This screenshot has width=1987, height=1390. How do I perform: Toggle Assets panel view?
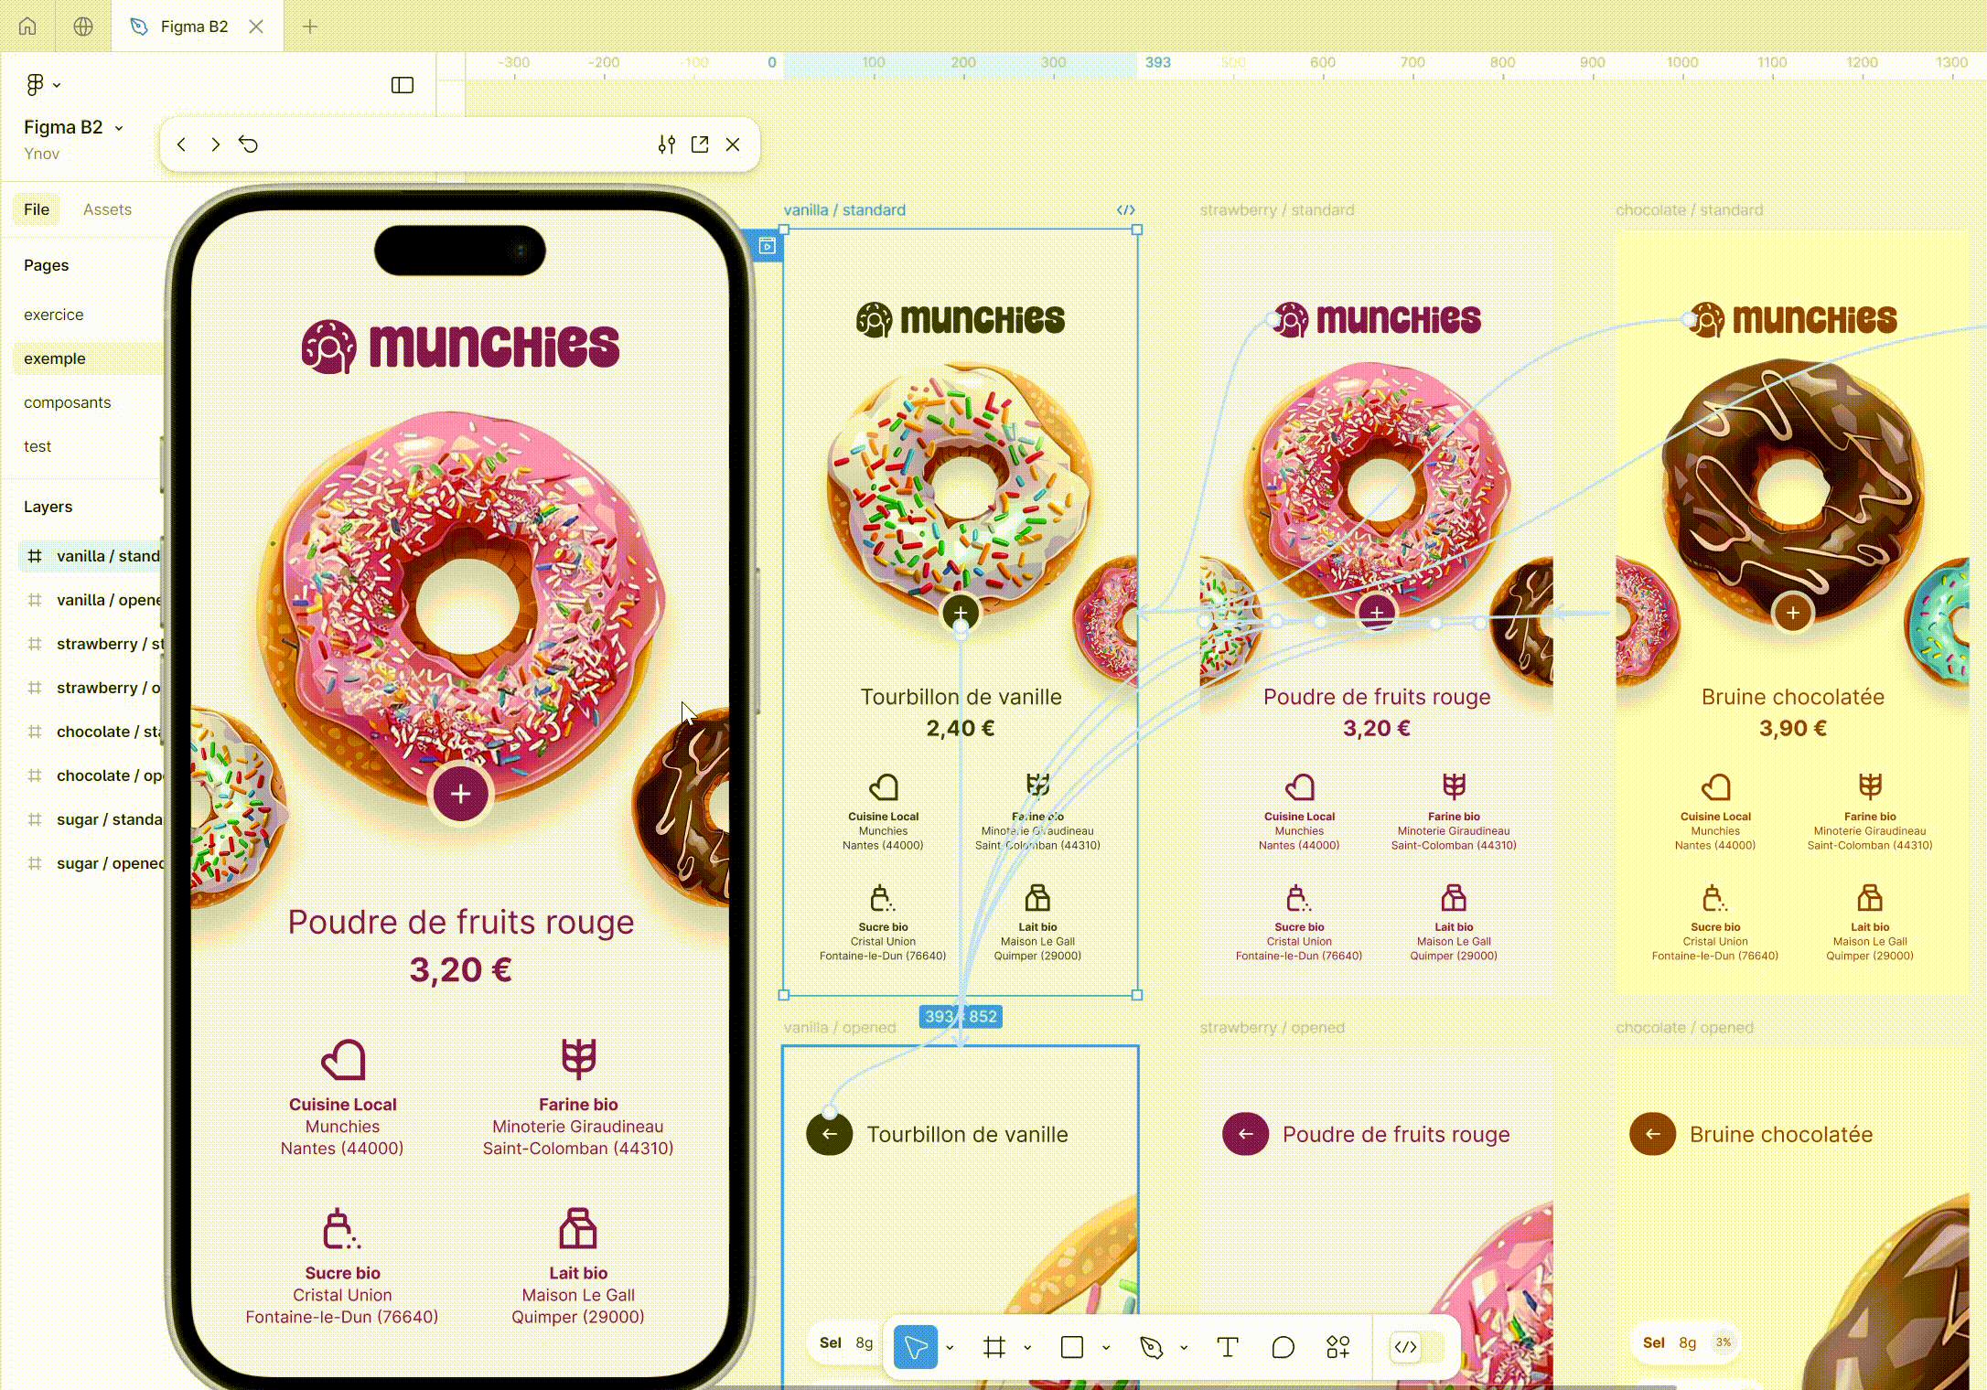click(x=107, y=208)
